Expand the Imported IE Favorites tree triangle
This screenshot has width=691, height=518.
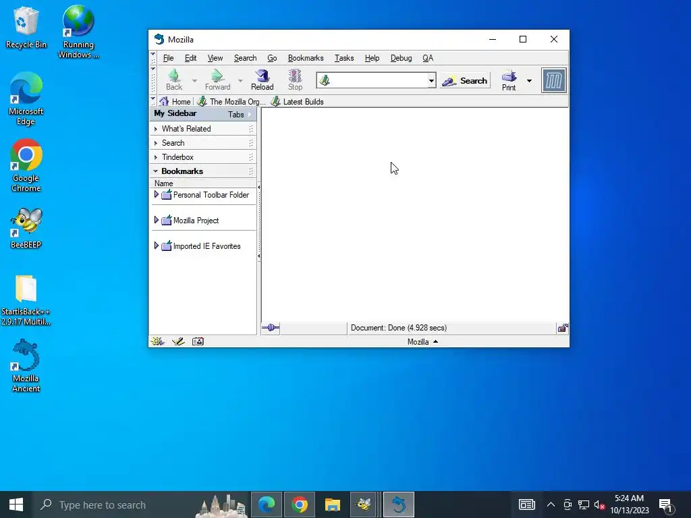[156, 246]
